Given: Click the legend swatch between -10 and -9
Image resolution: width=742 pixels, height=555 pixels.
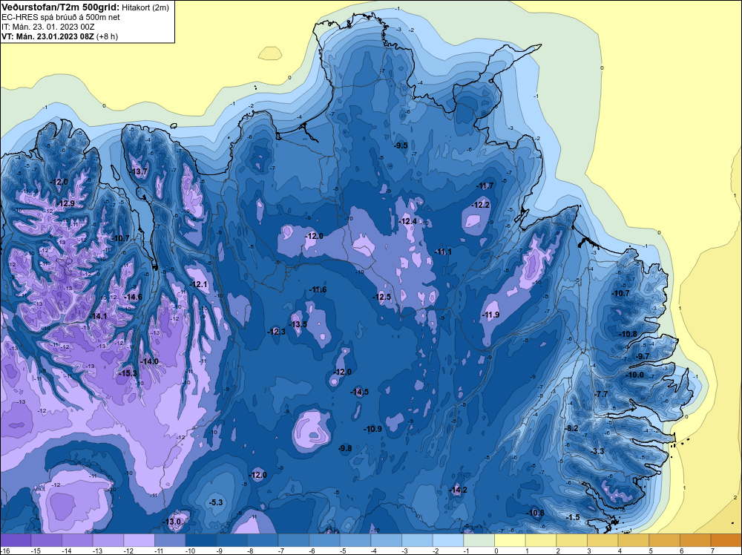Looking at the screenshot, I should 201,540.
